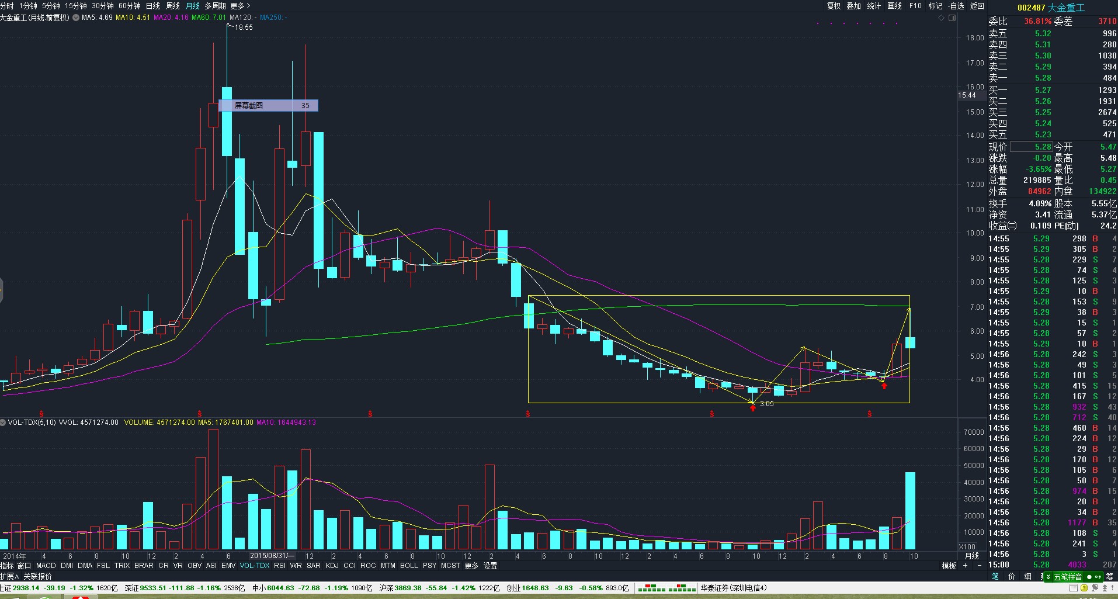Switch to the 15分钟 period
The height and width of the screenshot is (599, 1118).
[x=76, y=6]
